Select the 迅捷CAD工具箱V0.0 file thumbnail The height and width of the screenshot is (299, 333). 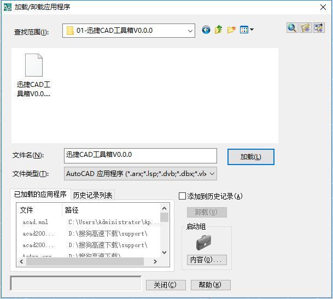pyautogui.click(x=34, y=75)
